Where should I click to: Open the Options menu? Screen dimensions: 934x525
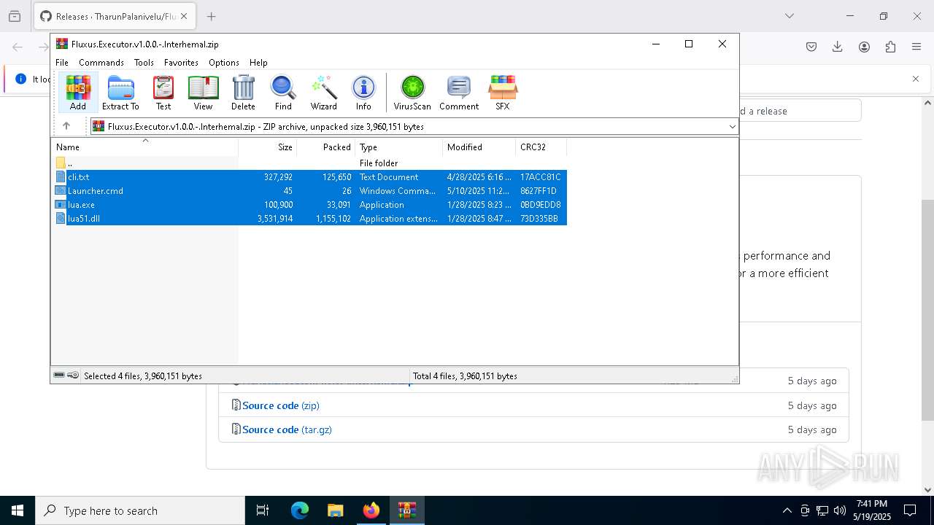pos(224,63)
